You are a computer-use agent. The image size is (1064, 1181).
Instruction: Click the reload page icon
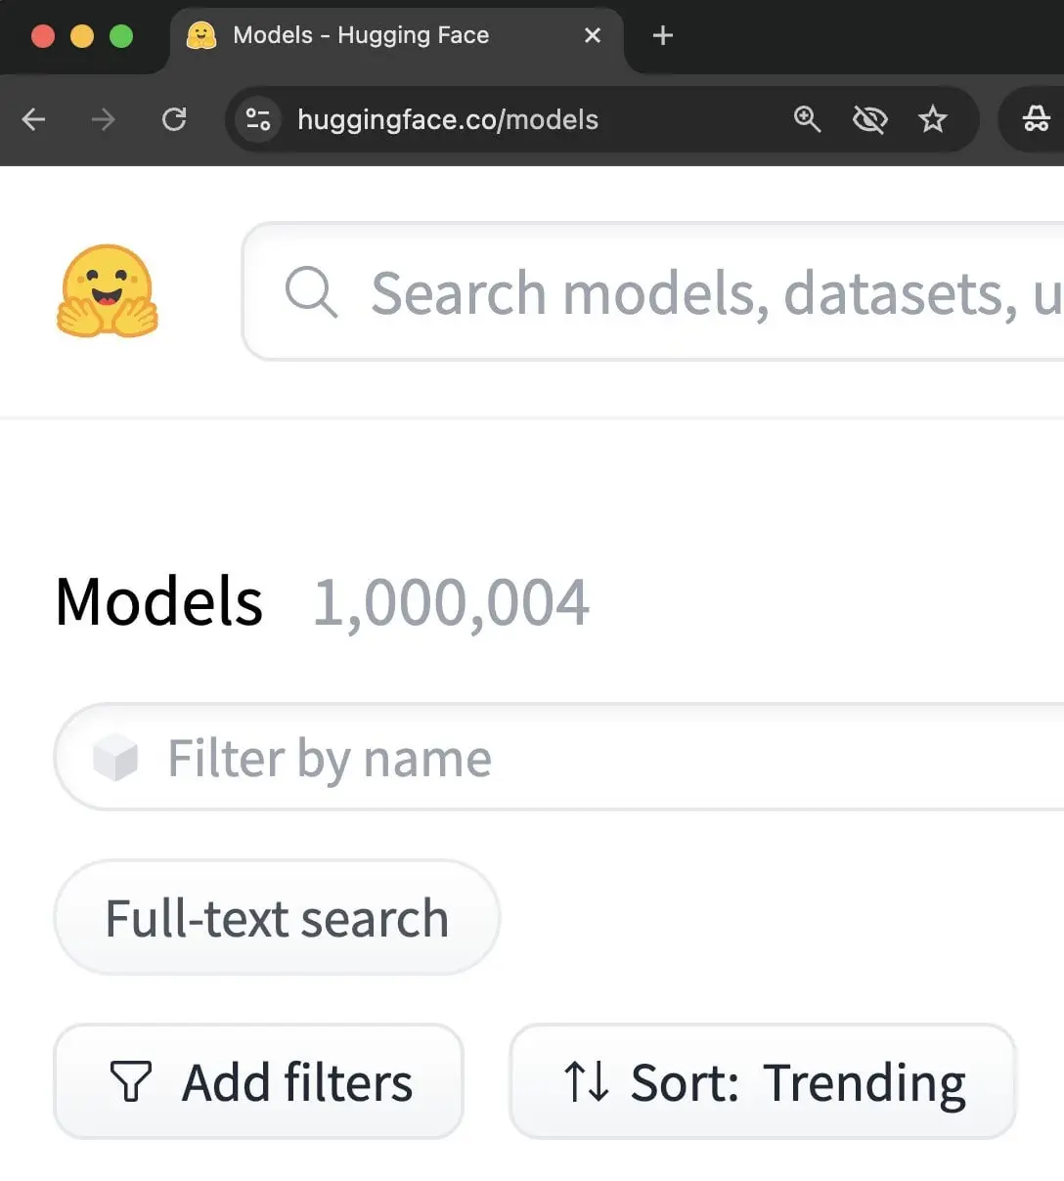point(174,119)
